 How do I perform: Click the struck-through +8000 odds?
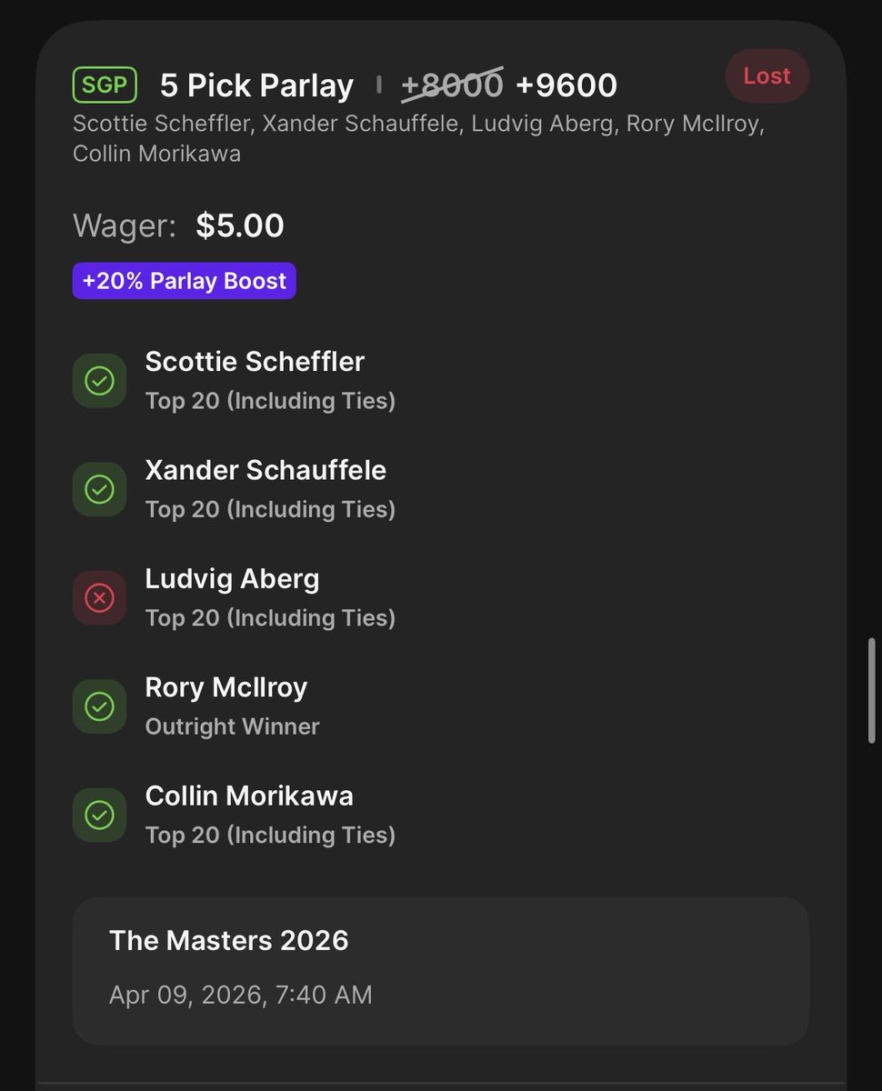point(452,85)
